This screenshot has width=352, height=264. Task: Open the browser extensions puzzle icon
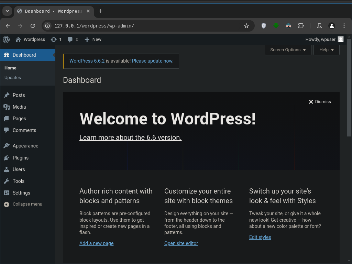pos(301,26)
